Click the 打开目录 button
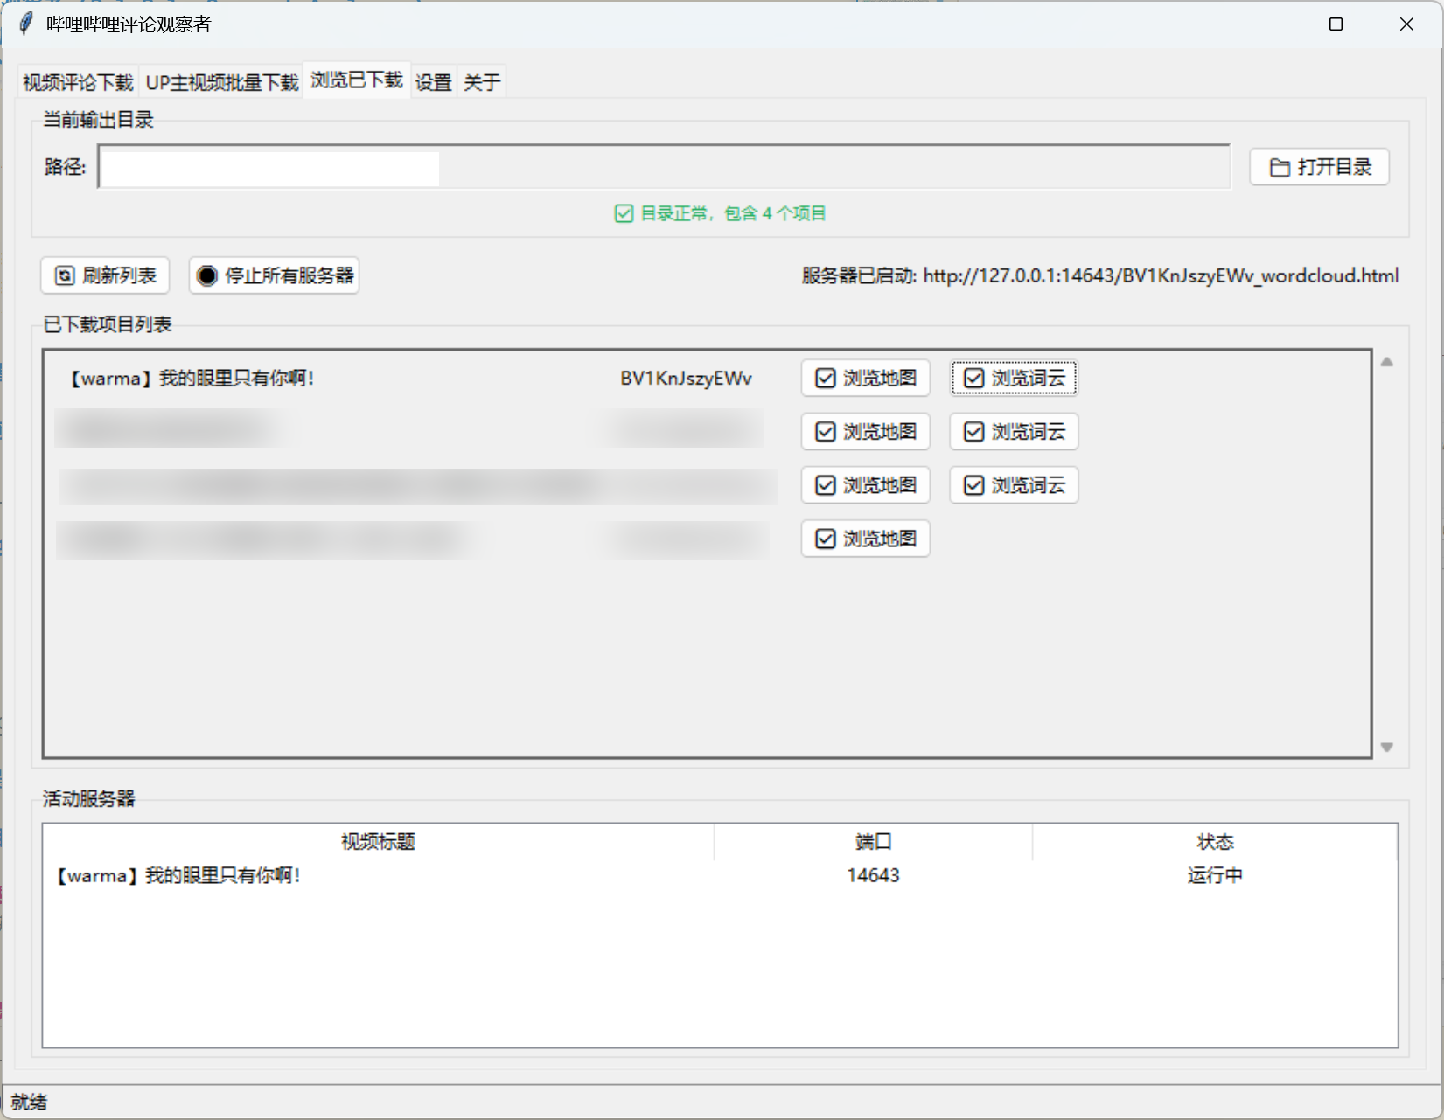Screen dimensions: 1444x1120 pyautogui.click(x=1319, y=167)
